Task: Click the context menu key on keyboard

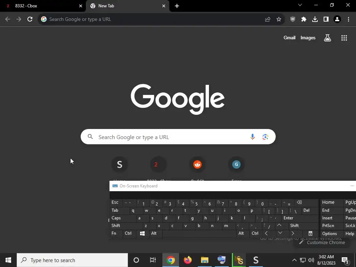Action: (x=310, y=233)
